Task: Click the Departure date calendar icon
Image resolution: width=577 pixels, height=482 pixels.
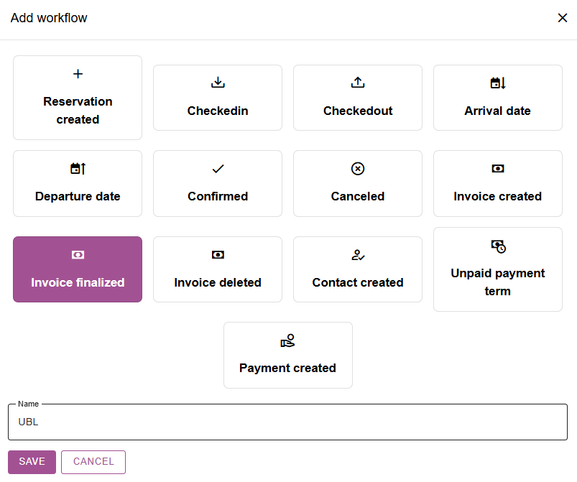Action: click(x=78, y=169)
